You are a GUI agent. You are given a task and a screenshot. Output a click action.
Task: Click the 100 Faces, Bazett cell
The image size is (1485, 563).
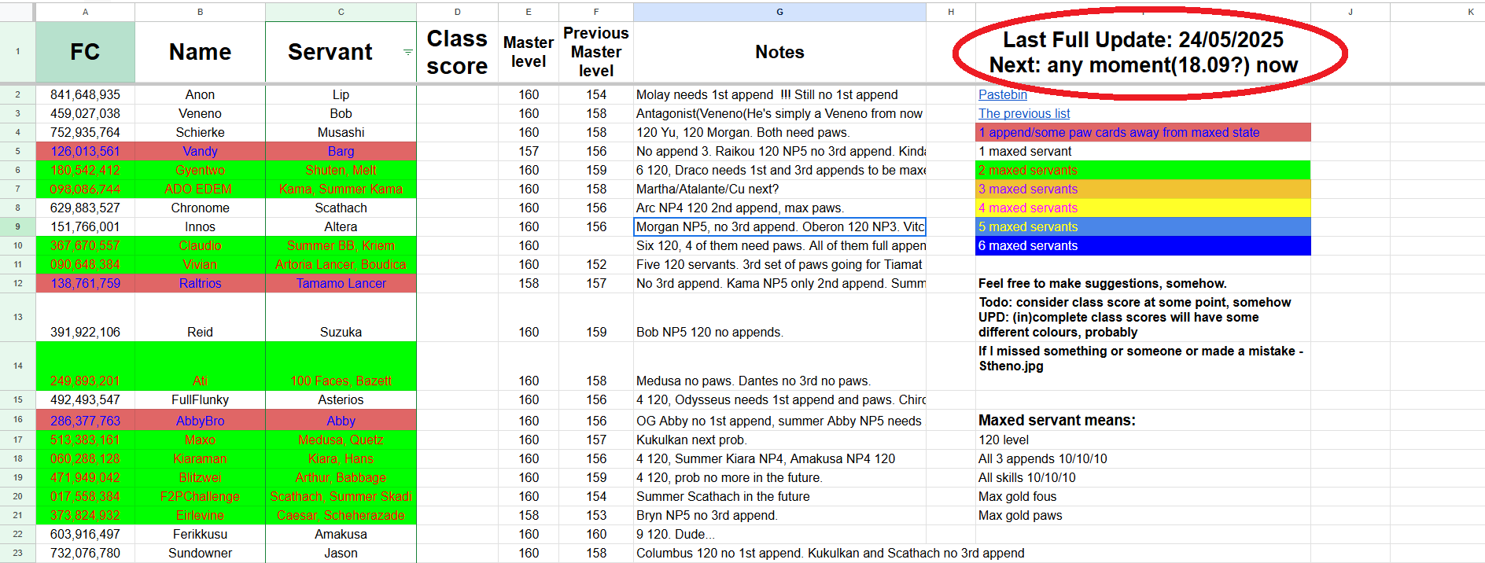[341, 366]
